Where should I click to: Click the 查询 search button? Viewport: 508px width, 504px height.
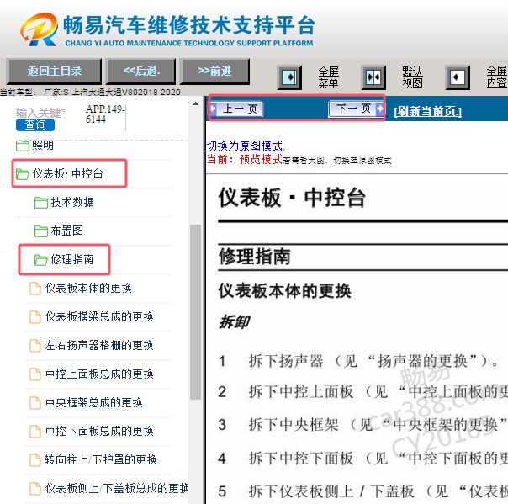(x=35, y=125)
